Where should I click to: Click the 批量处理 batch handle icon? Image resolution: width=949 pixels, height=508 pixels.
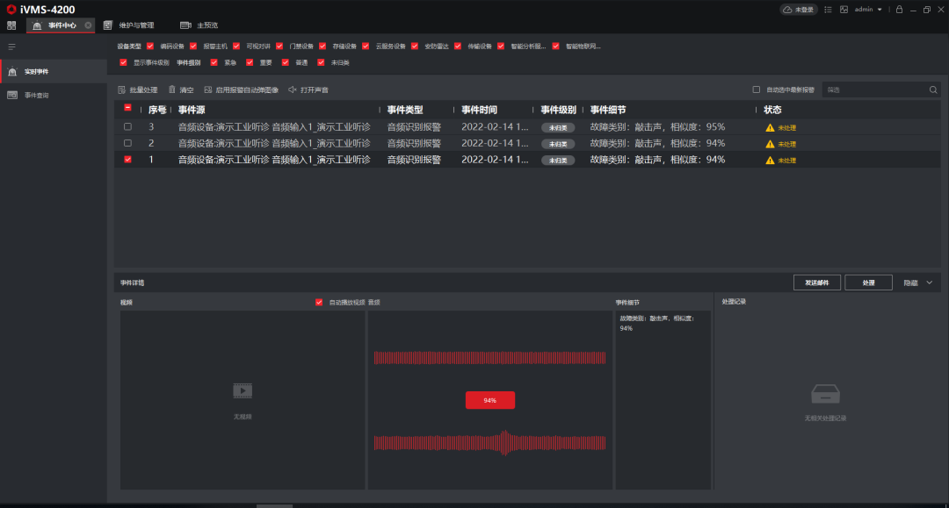122,89
